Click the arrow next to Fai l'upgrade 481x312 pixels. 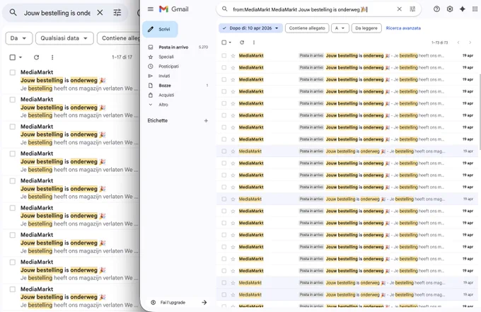pos(204,303)
